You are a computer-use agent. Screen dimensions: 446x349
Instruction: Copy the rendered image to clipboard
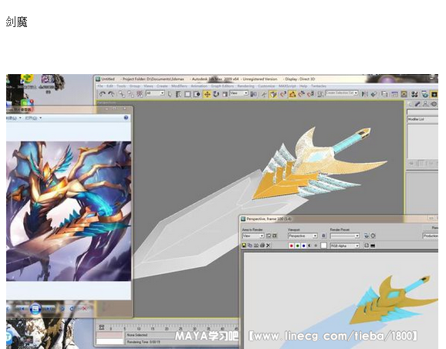[x=250, y=245]
